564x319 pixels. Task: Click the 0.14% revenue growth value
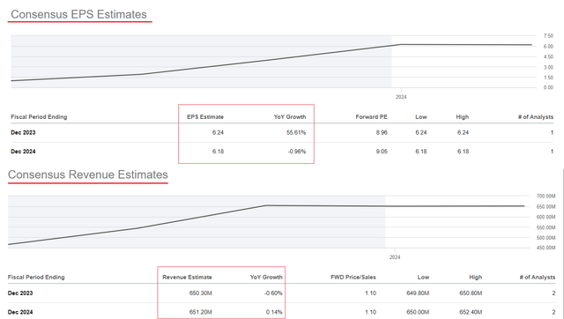tap(274, 312)
